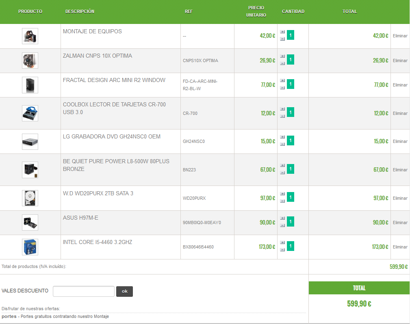Click the quantity box of INTEL CORE I5-4460

[x=291, y=246]
